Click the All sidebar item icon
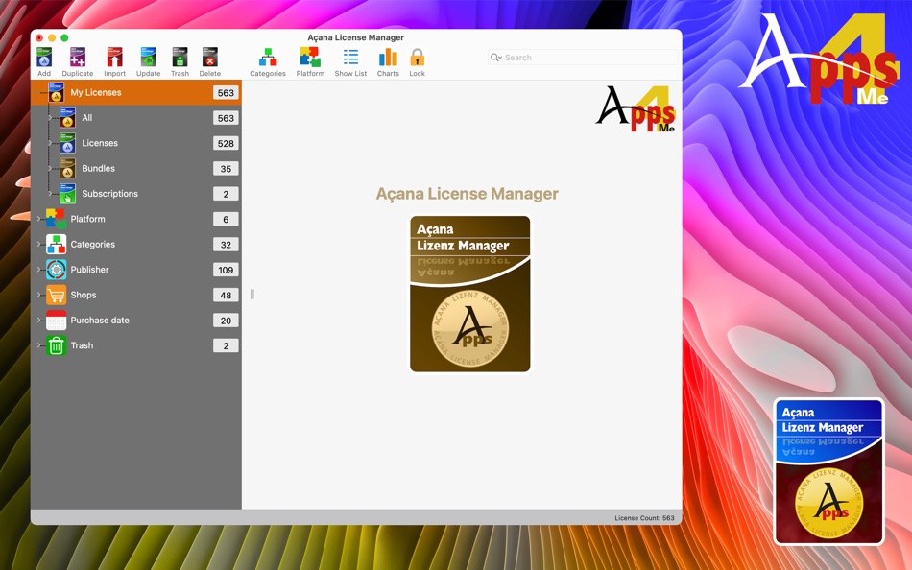Image resolution: width=912 pixels, height=570 pixels. coord(67,117)
